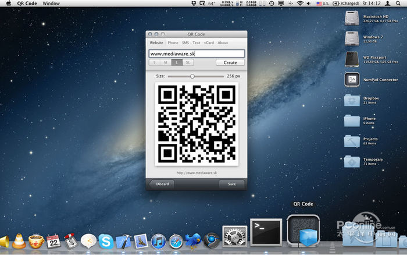
Task: Select the S size option
Action: click(x=155, y=62)
